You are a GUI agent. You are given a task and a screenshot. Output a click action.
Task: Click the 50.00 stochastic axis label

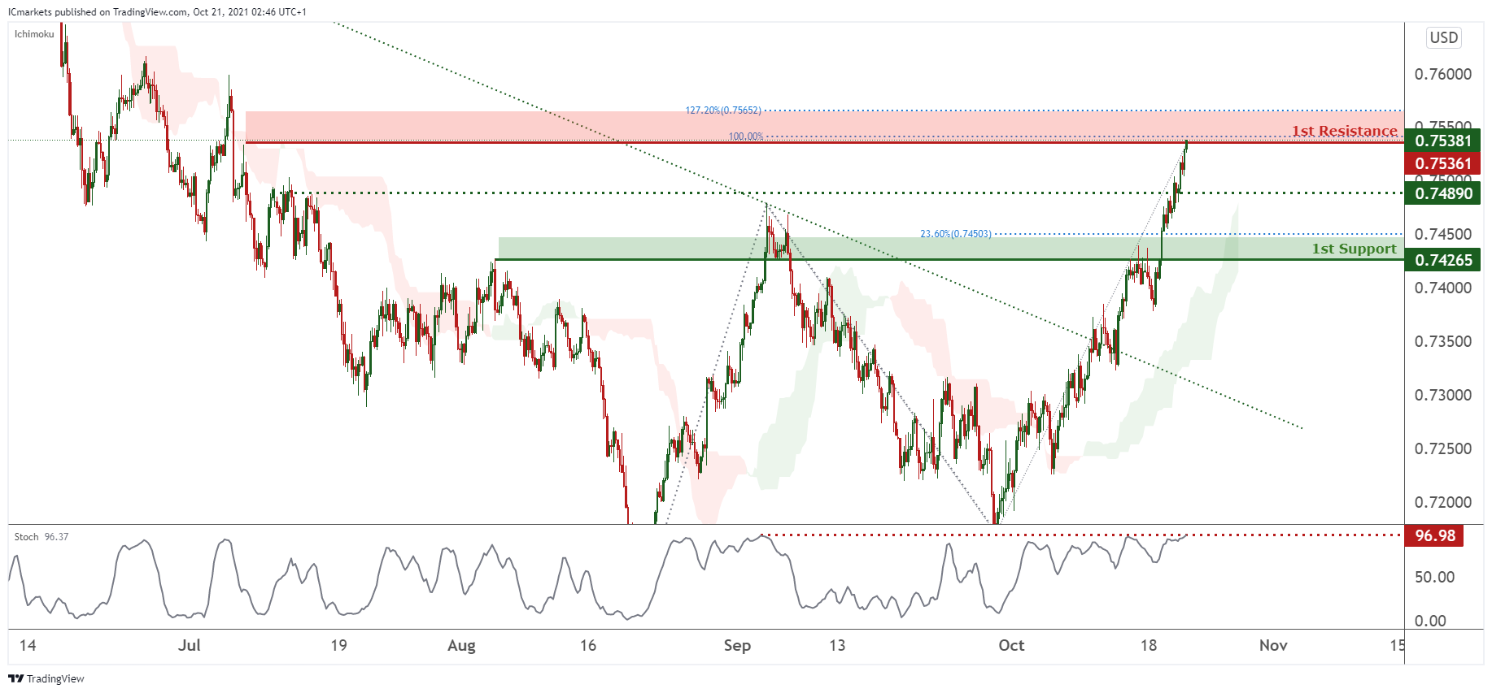[x=1434, y=577]
